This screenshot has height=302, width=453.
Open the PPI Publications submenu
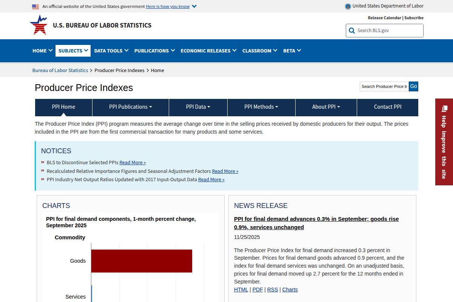click(130, 107)
